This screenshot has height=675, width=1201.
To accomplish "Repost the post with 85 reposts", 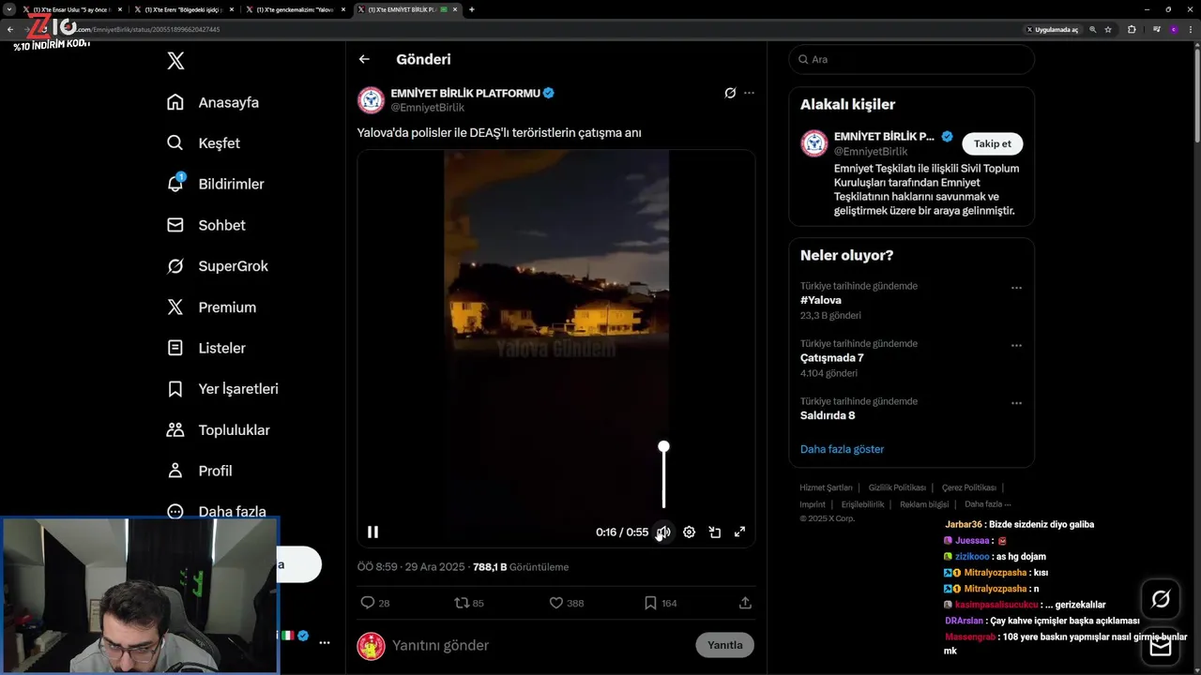I will [469, 603].
